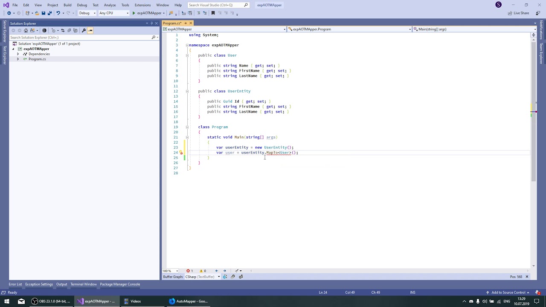Image resolution: width=546 pixels, height=307 pixels.
Task: Expand the Dependencies tree node
Action: (x=18, y=54)
